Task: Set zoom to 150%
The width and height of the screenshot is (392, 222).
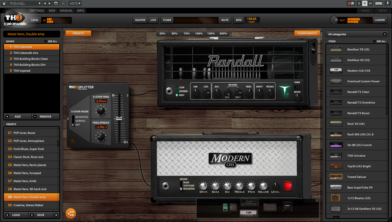Action: pyautogui.click(x=211, y=33)
